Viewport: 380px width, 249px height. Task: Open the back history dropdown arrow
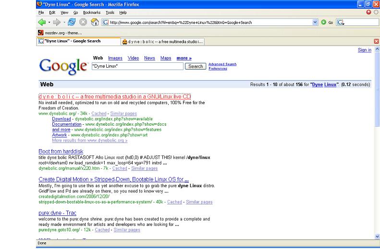pos(49,22)
